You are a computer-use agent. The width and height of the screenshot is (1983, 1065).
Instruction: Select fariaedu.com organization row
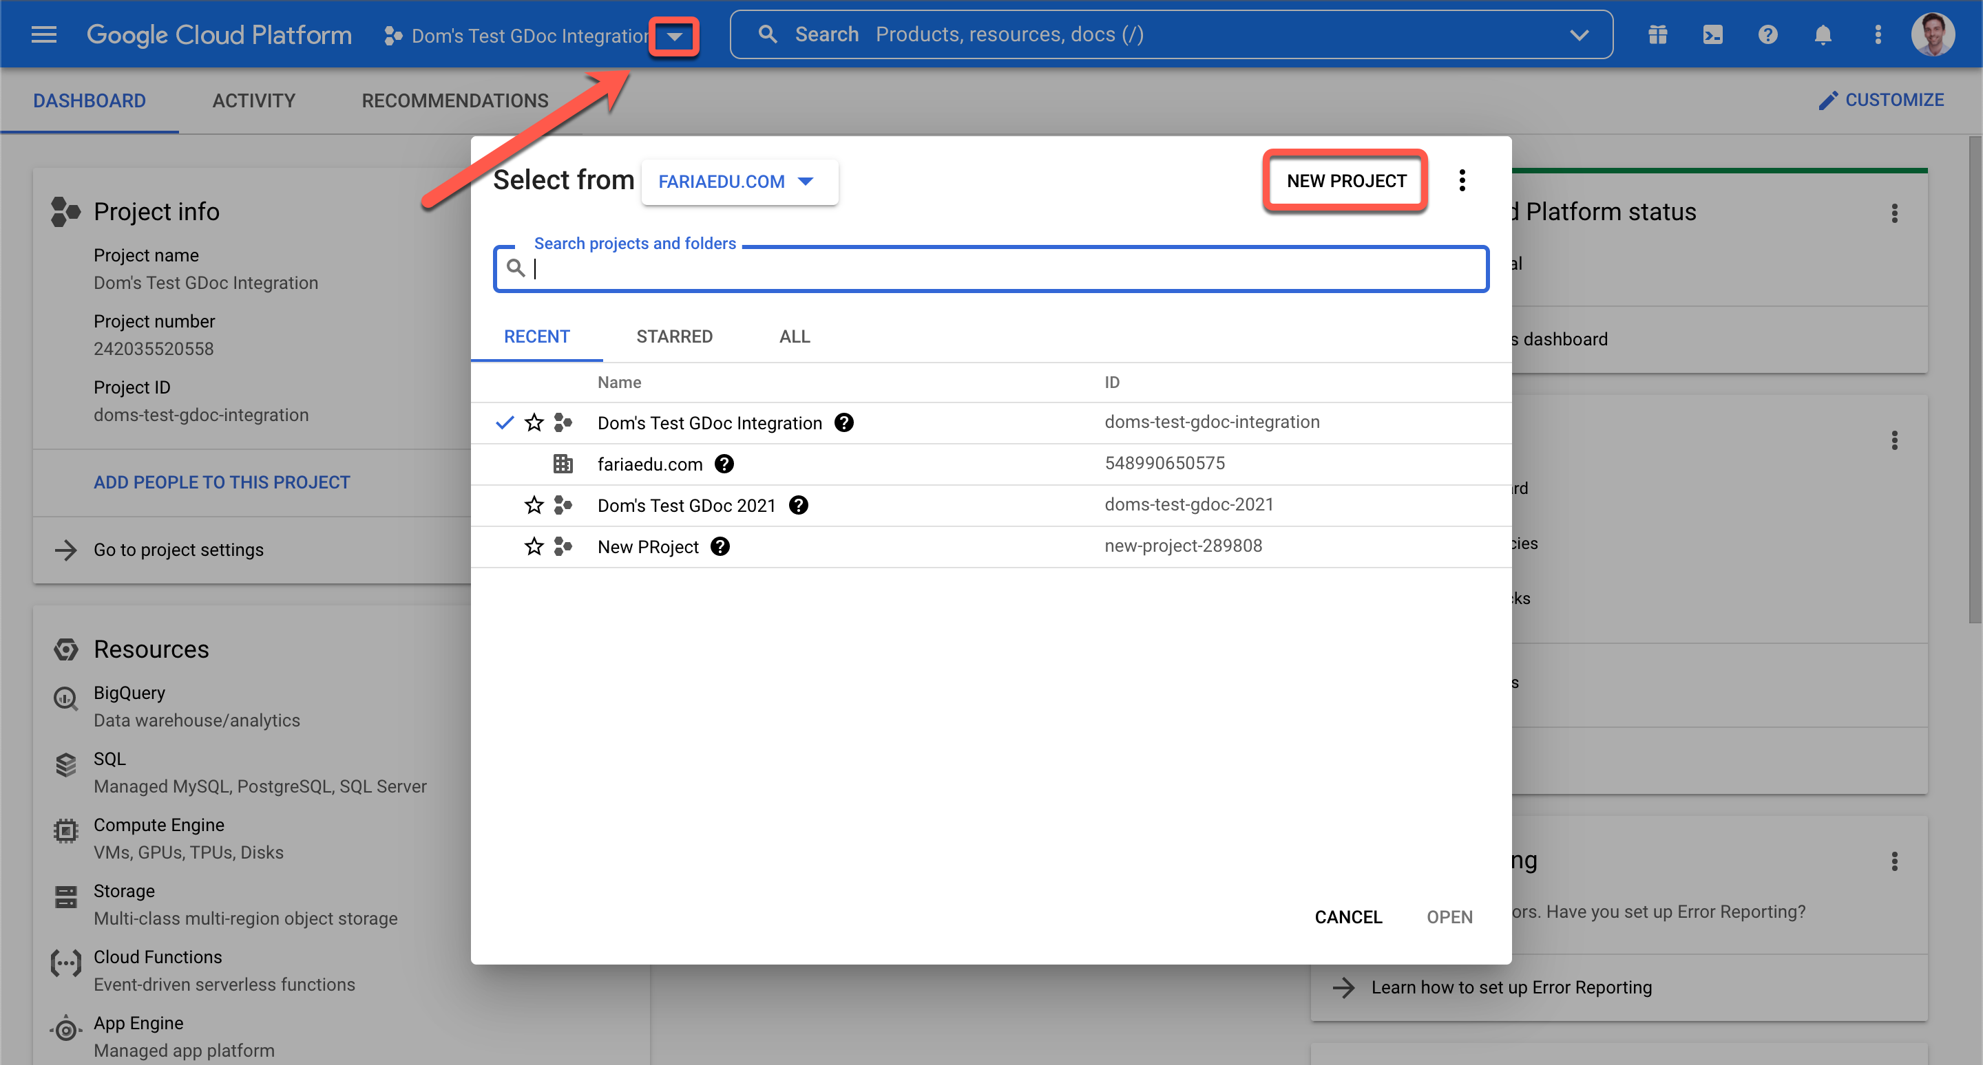(x=991, y=464)
